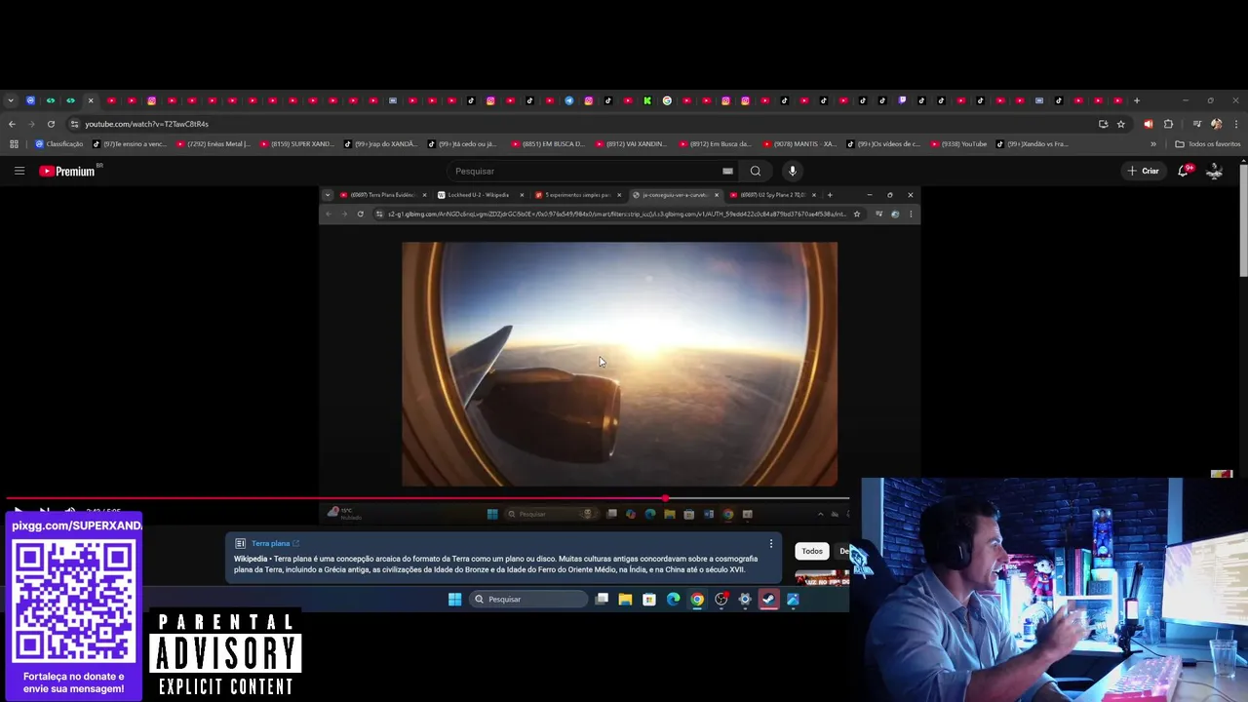This screenshot has height=702, width=1248.
Task: Reload the YouTube page
Action: point(51,124)
